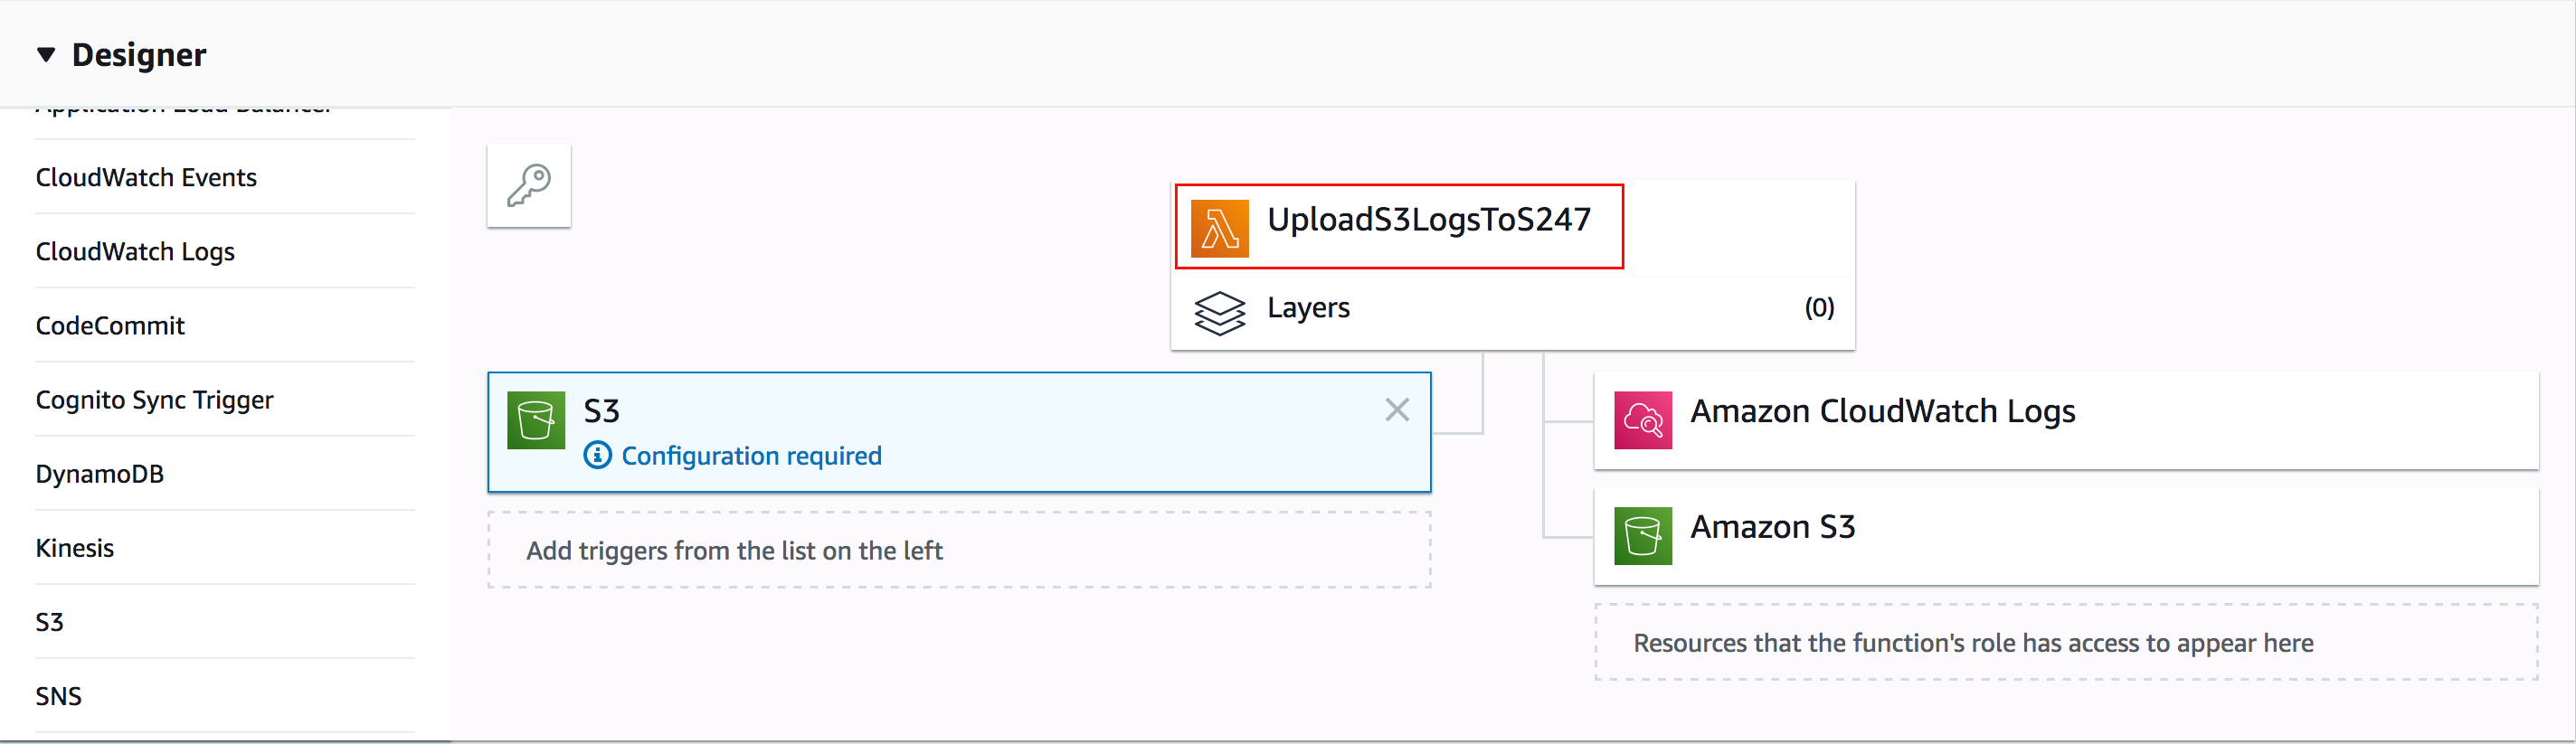Choose CodeCommit from the trigger list
Viewport: 2576px width, 744px height.
pos(110,325)
